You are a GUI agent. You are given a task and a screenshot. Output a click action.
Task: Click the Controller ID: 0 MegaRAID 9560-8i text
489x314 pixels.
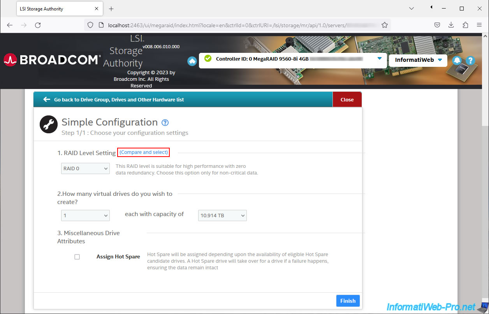262,59
